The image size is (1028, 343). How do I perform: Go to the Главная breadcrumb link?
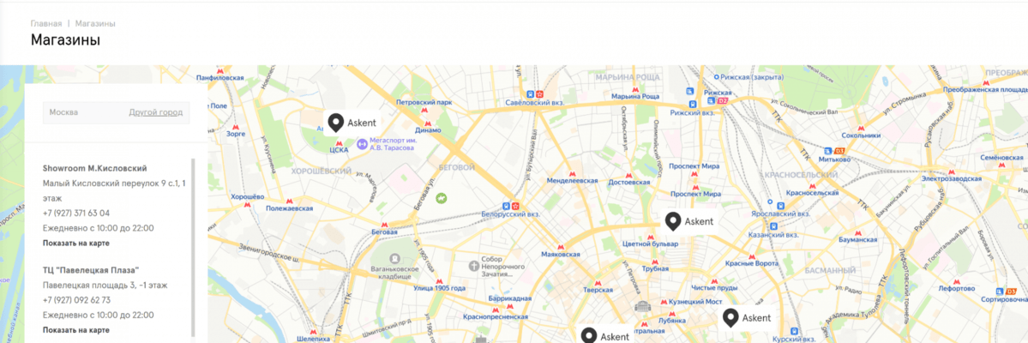pyautogui.click(x=46, y=24)
